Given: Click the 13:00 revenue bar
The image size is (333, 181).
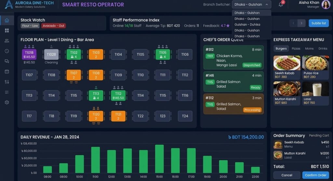Looking at the screenshot, I should (127, 161).
